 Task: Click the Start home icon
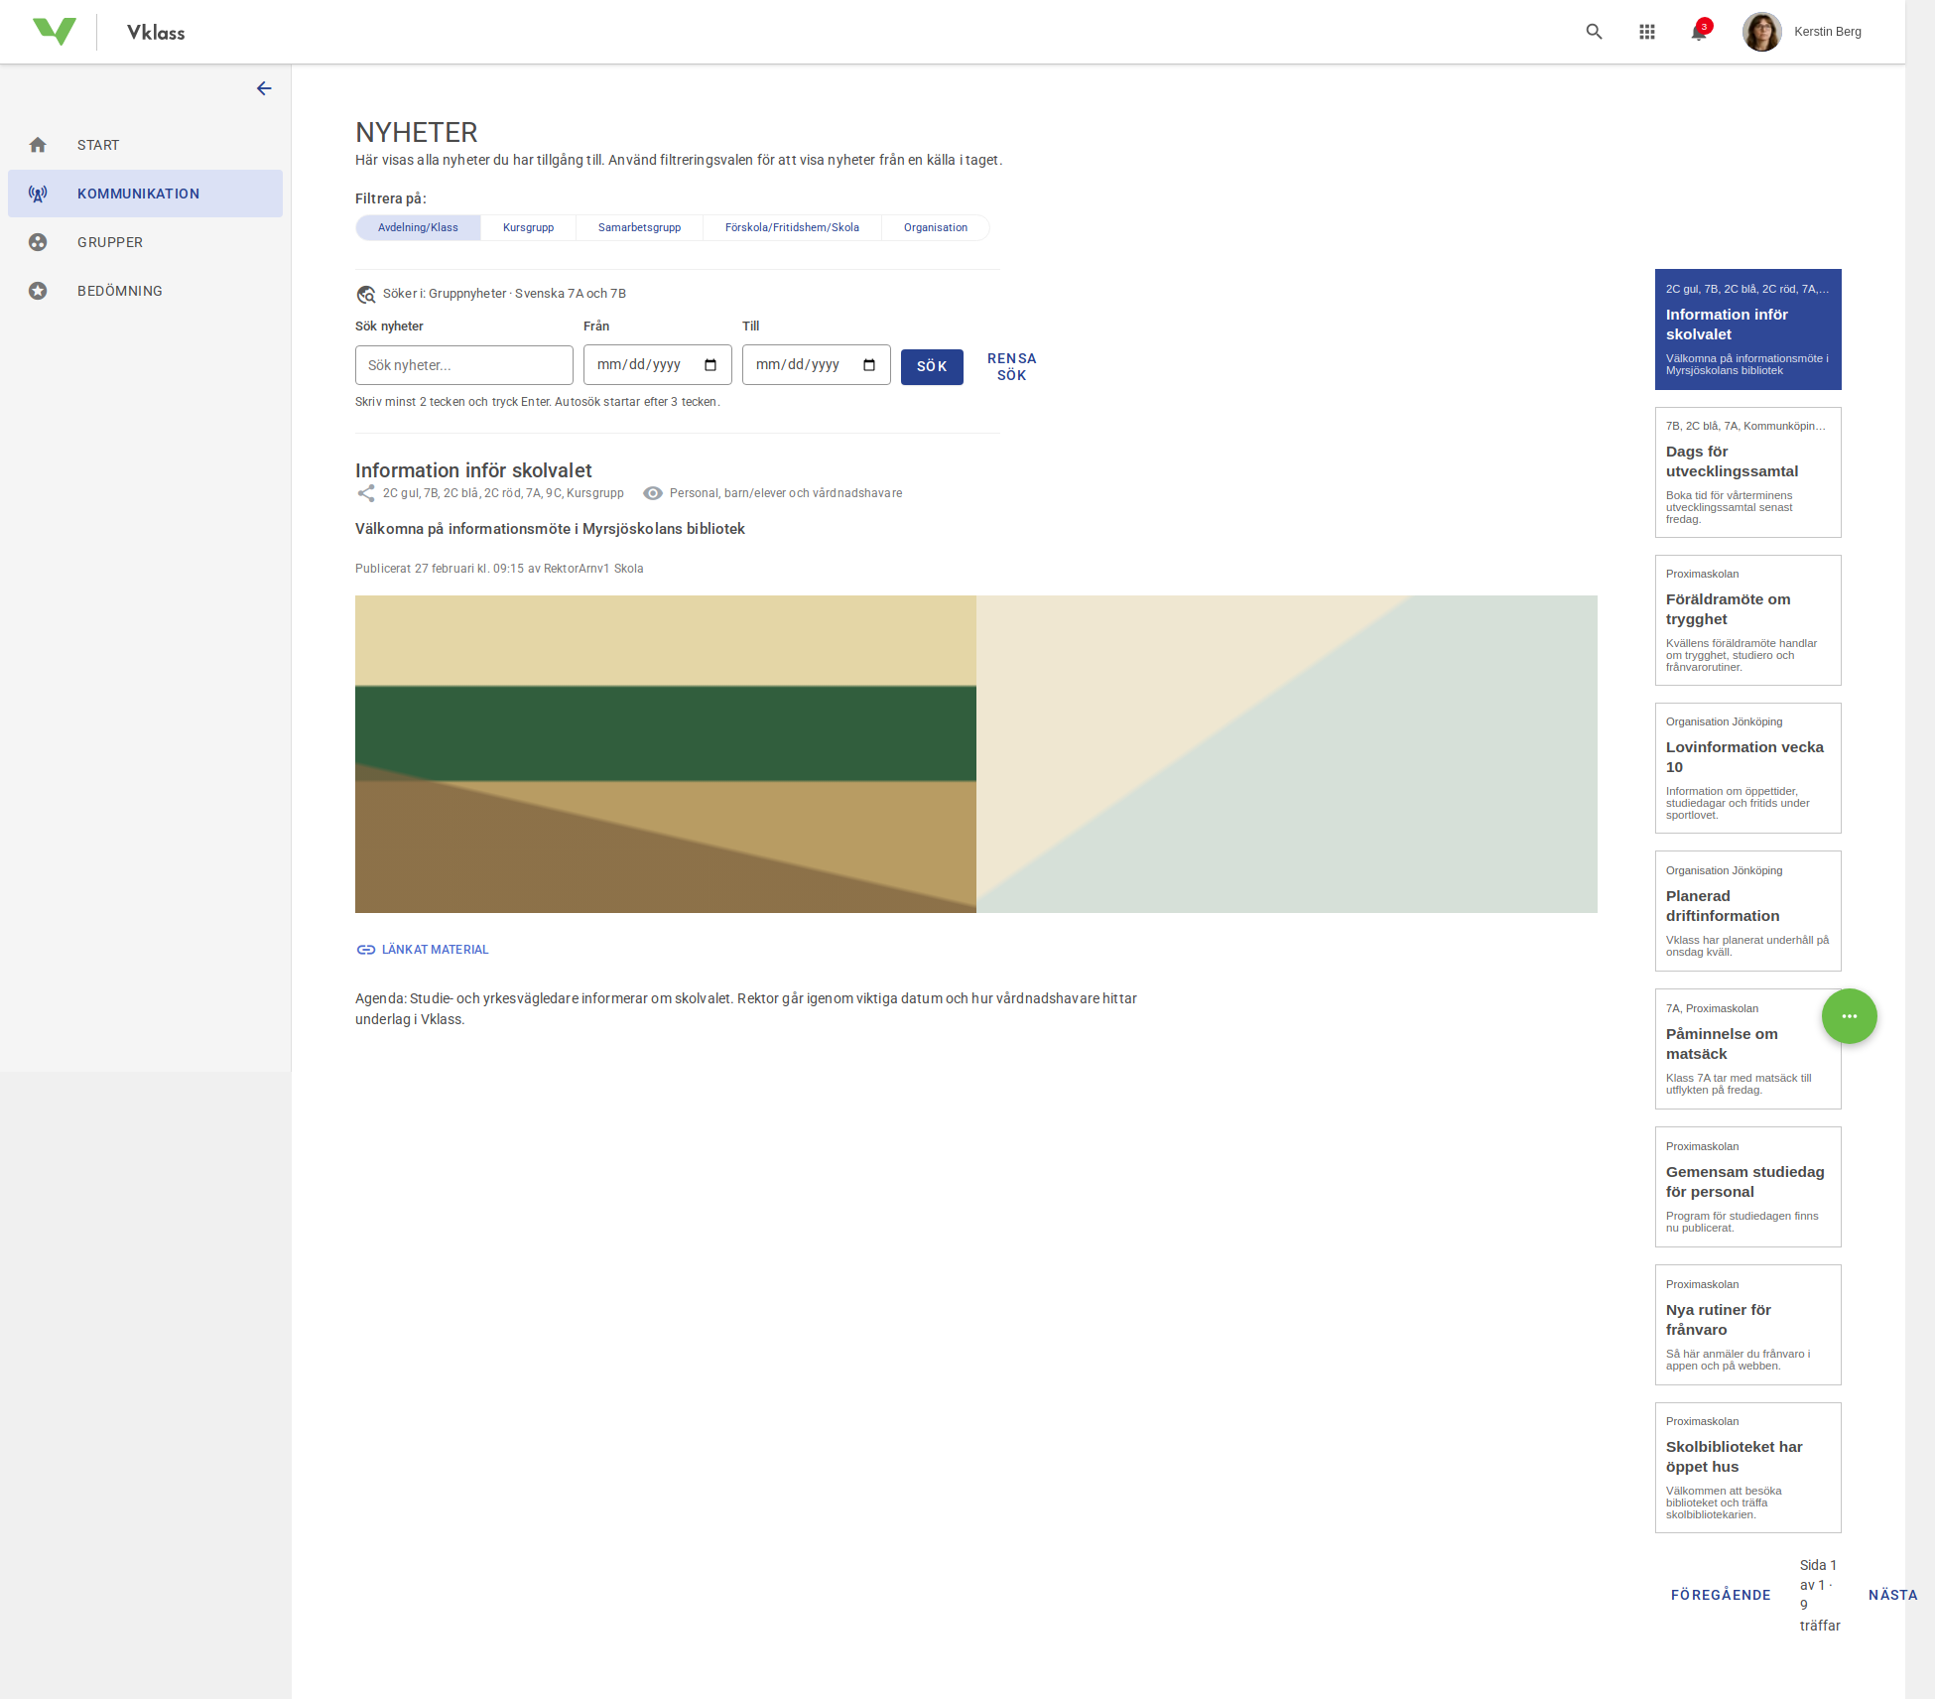click(38, 145)
